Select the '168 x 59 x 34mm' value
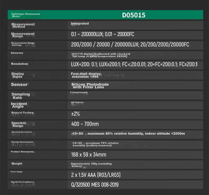 coord(89,155)
